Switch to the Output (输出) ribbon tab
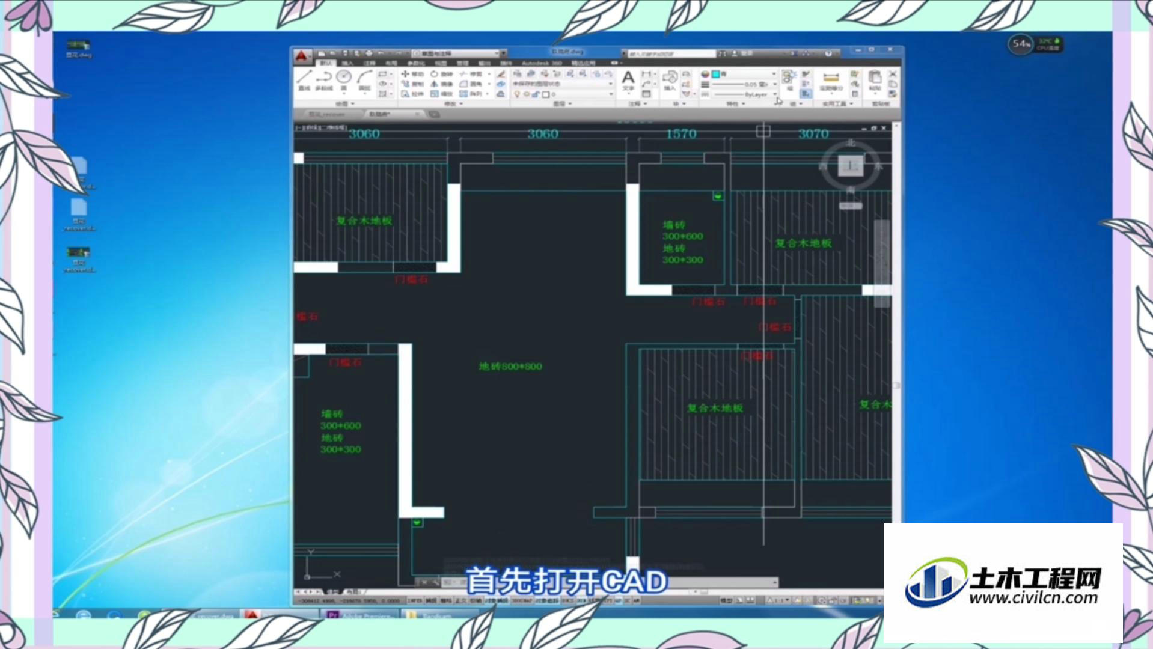Image resolution: width=1153 pixels, height=649 pixels. pyautogui.click(x=484, y=63)
